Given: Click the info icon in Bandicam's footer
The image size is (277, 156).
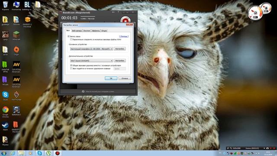Looking at the screenshot, I should coord(83,91).
